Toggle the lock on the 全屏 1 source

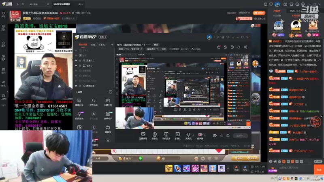pos(80,66)
